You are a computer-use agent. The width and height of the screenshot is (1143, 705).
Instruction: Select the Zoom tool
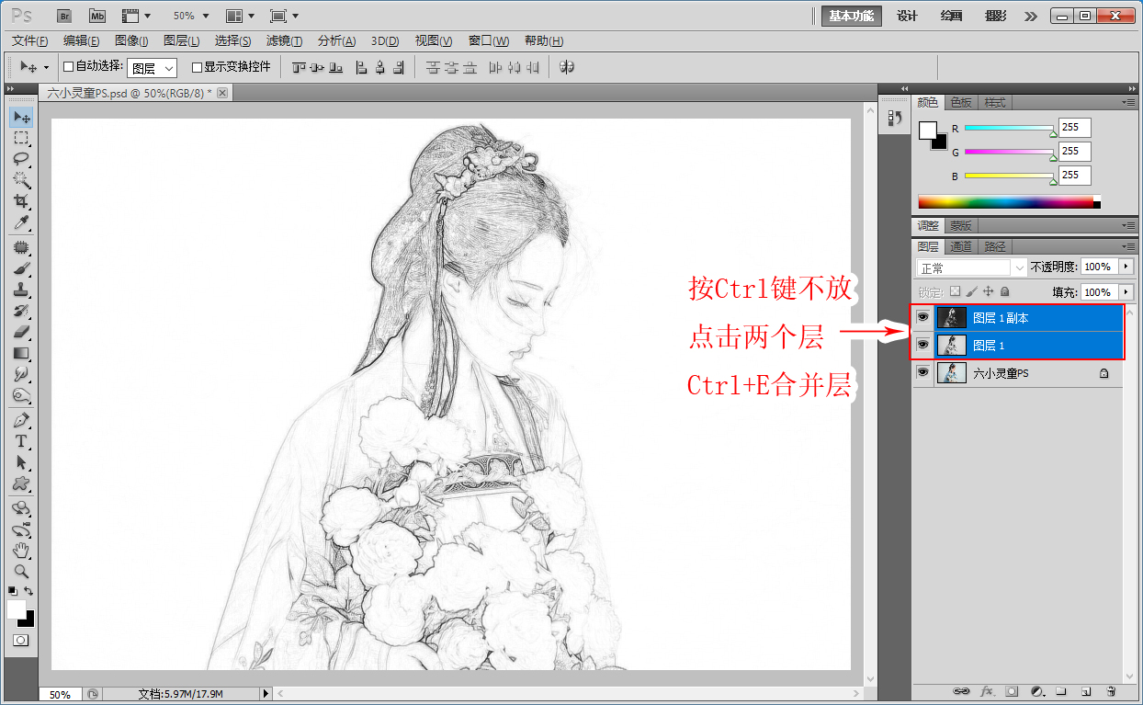[21, 571]
